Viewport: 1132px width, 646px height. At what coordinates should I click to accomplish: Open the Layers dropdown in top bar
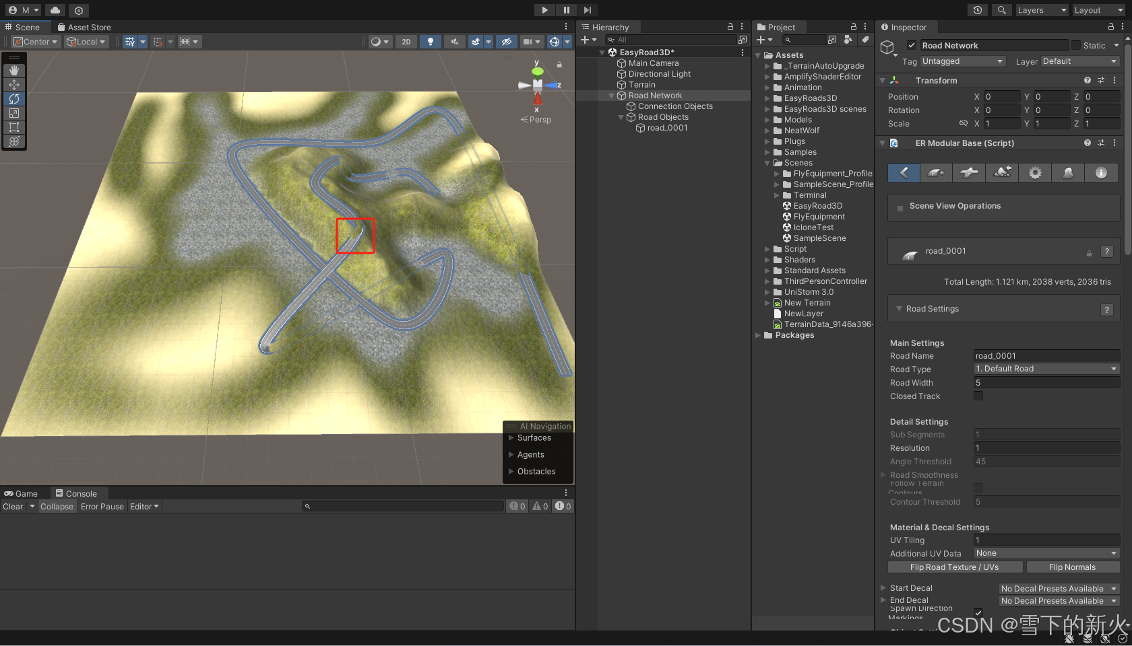point(1041,10)
